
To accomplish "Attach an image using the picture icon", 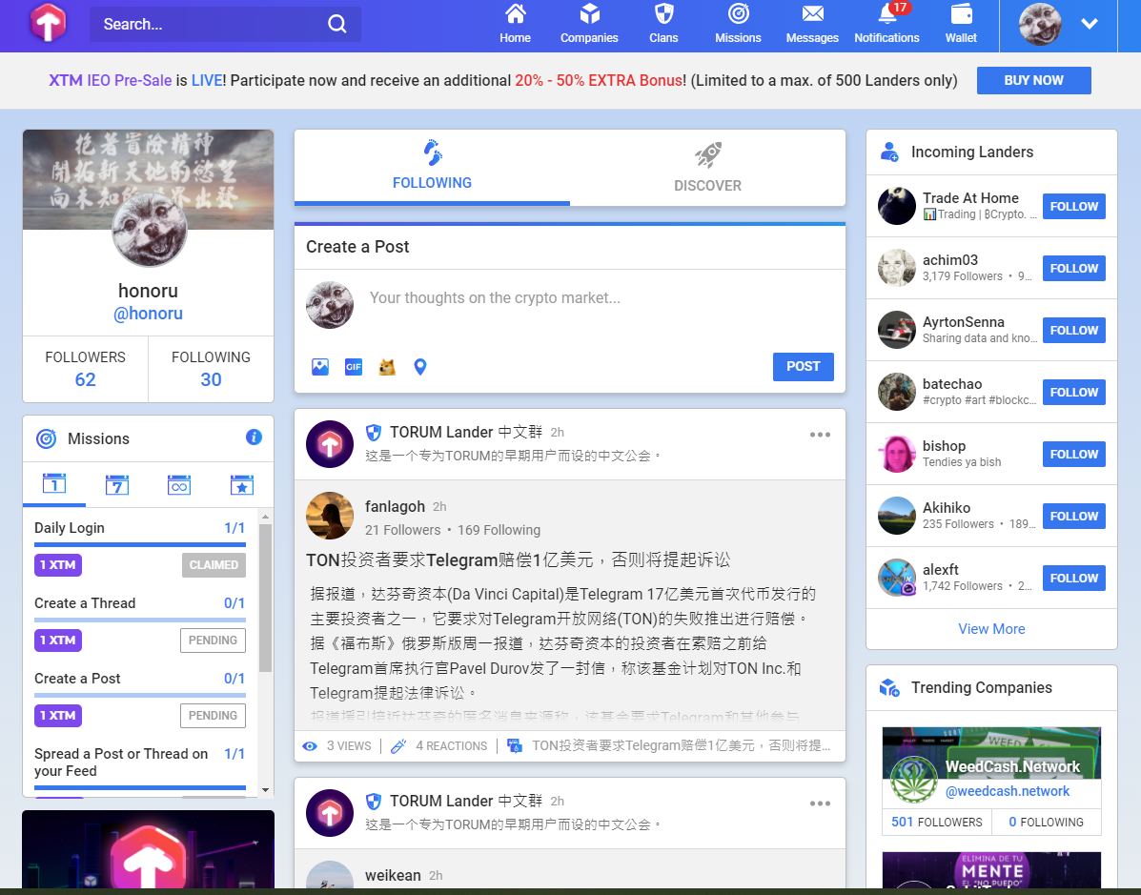I will tap(320, 367).
